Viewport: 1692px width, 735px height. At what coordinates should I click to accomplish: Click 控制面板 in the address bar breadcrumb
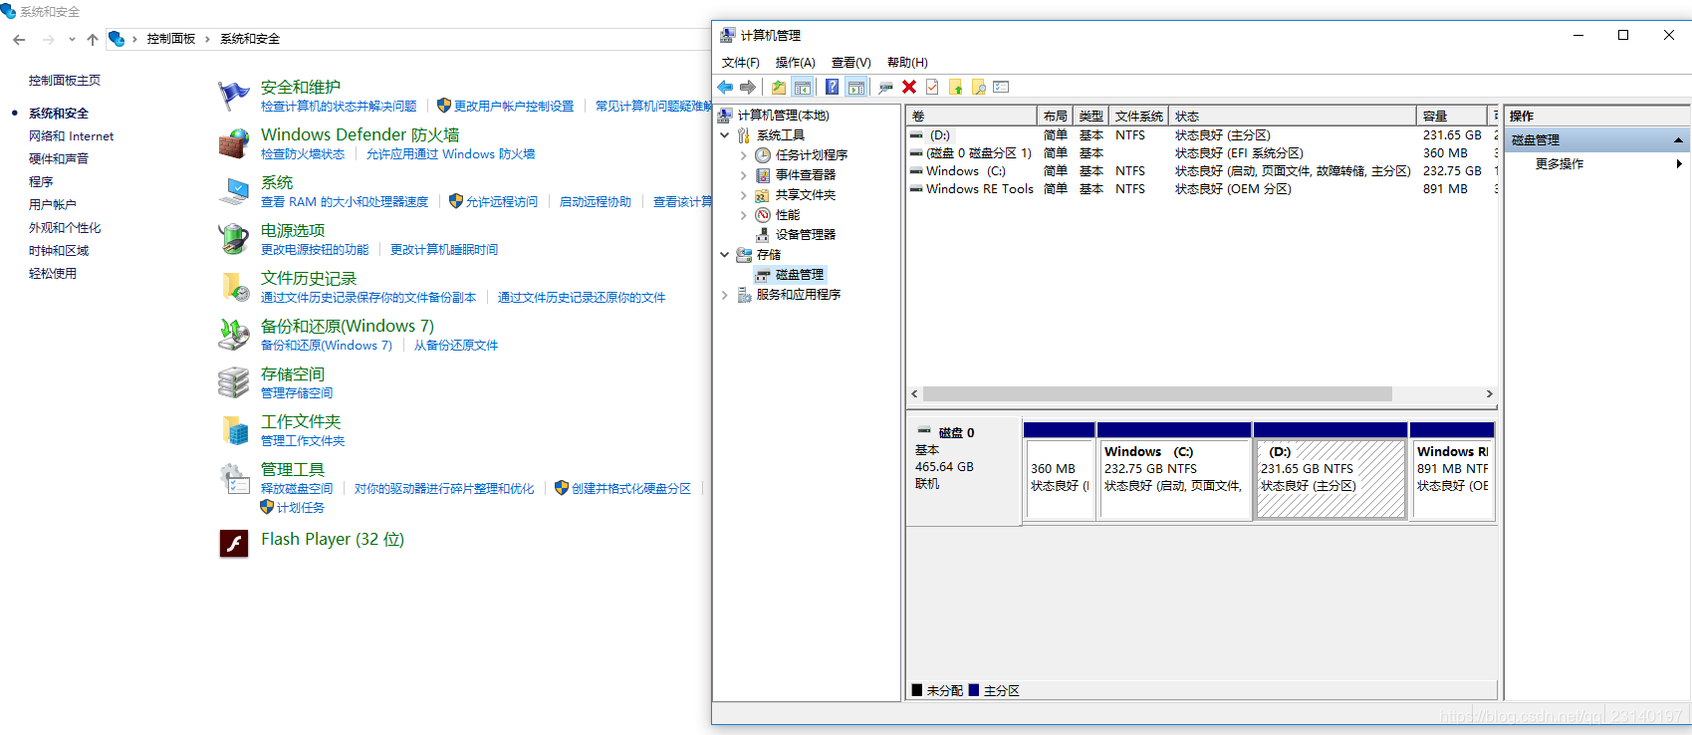[171, 39]
